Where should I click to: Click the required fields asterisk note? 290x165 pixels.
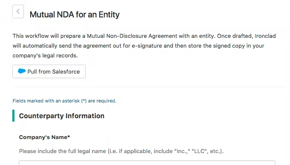65,101
